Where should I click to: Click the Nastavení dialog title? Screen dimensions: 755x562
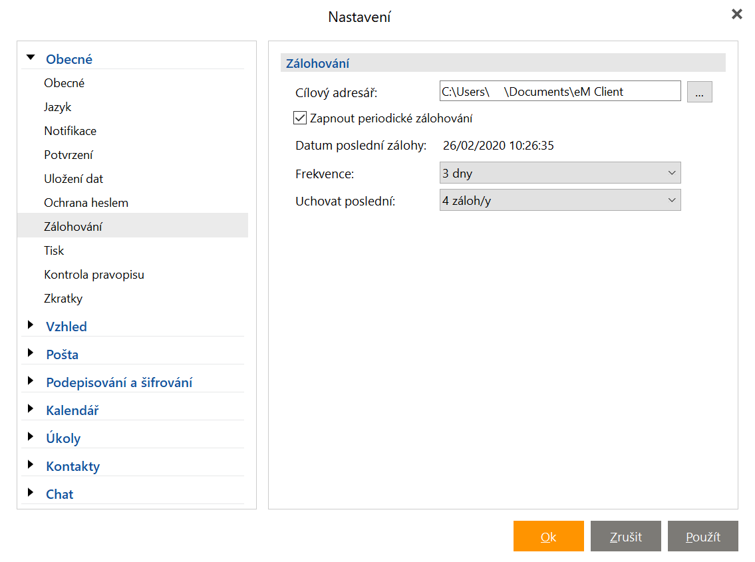pyautogui.click(x=359, y=17)
